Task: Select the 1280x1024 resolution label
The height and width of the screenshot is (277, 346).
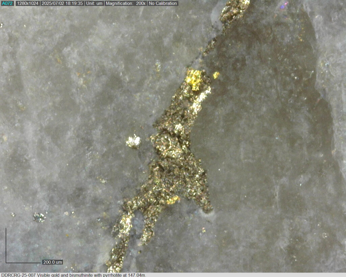Action: tap(27, 3)
